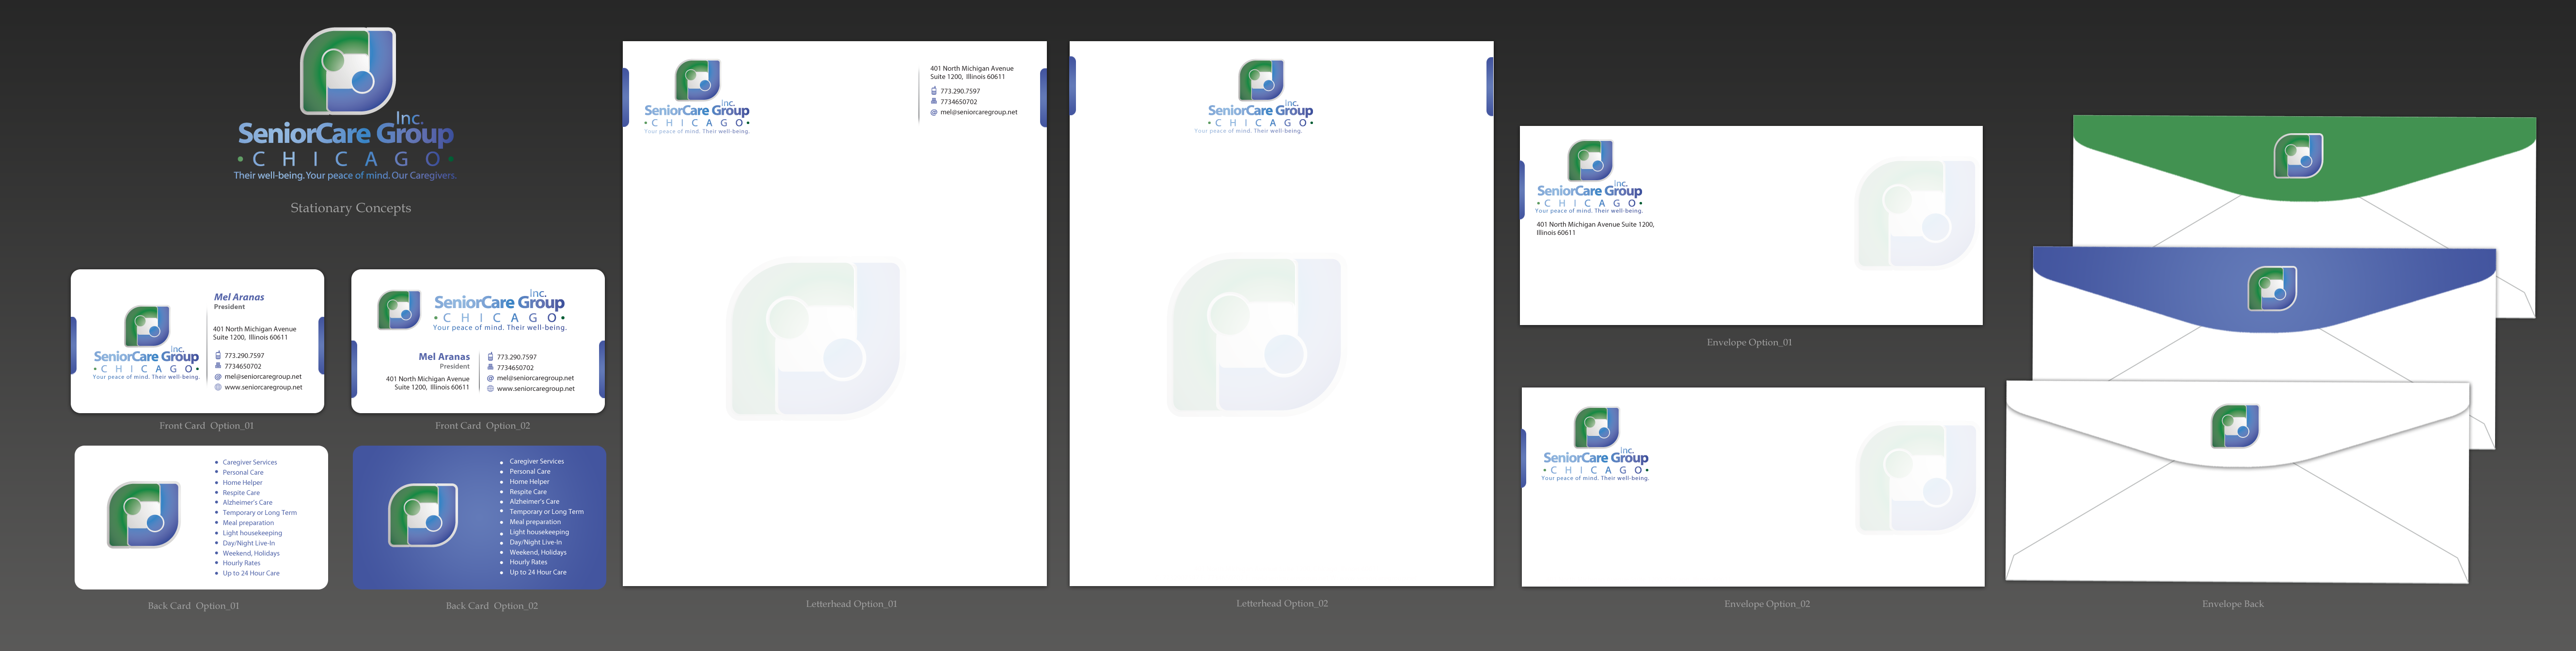Click www.seniorcaregroup.net on Front Card Option_01
The width and height of the screenshot is (2576, 651).
(x=263, y=387)
